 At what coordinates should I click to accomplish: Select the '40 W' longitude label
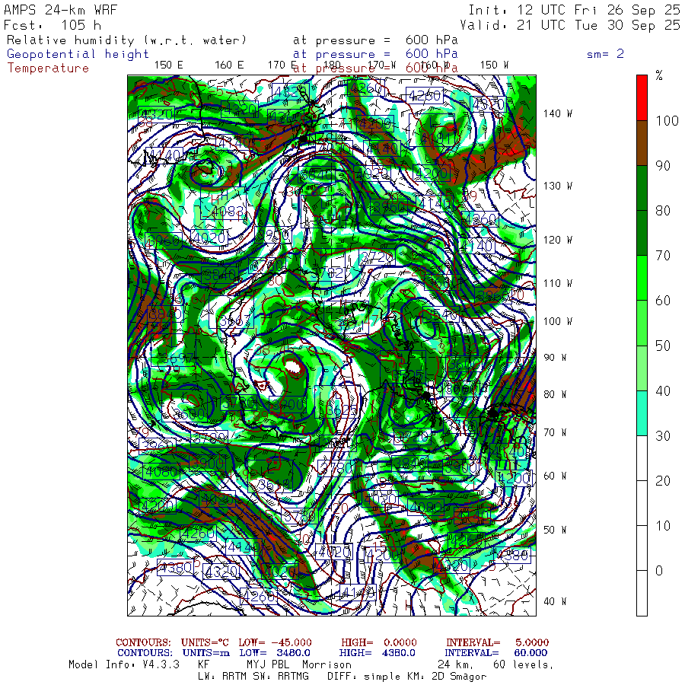coord(555,601)
